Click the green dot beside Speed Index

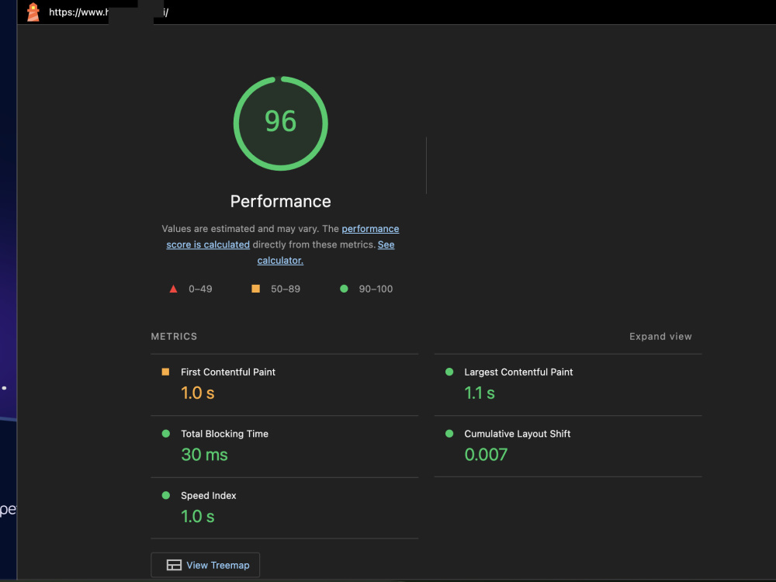pyautogui.click(x=166, y=495)
